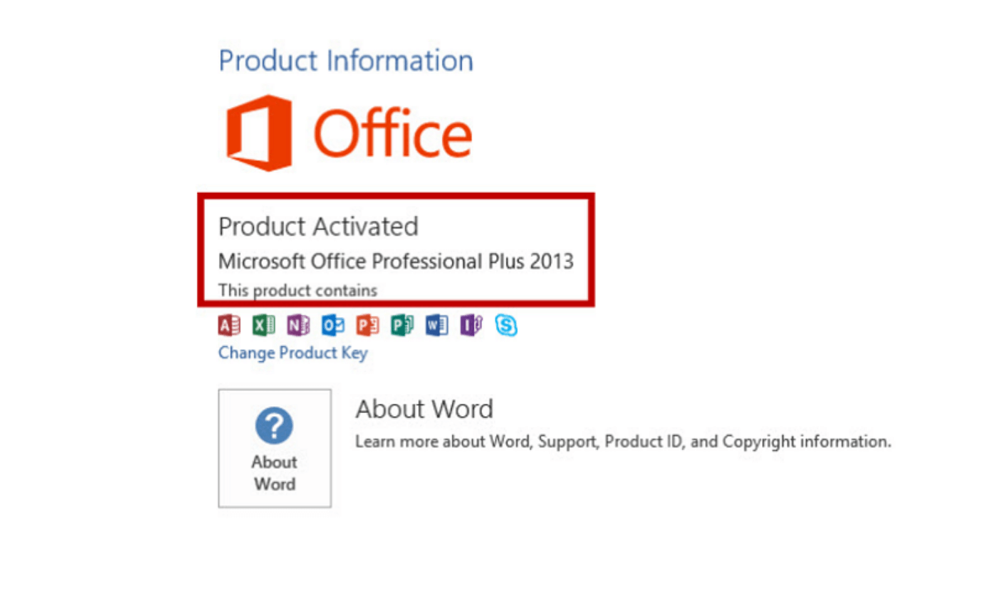Click the 'This product contains' label
Image resolution: width=988 pixels, height=595 pixels.
298,290
